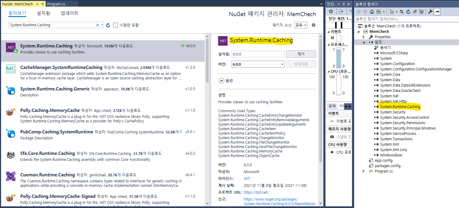Refresh the Solution Explorer
The width and height of the screenshot is (459, 208).
coord(408,11)
